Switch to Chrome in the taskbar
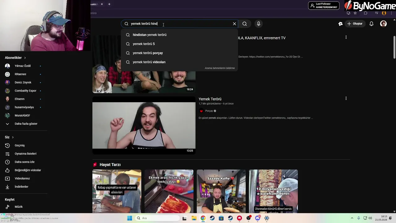 click(203, 218)
